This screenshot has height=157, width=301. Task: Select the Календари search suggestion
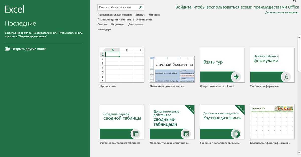(x=105, y=29)
